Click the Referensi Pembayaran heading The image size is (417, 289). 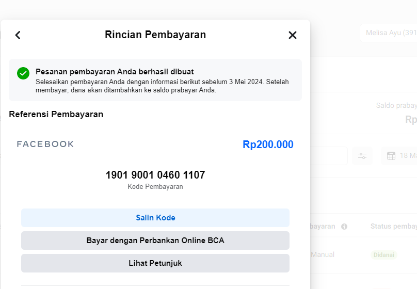(56, 114)
